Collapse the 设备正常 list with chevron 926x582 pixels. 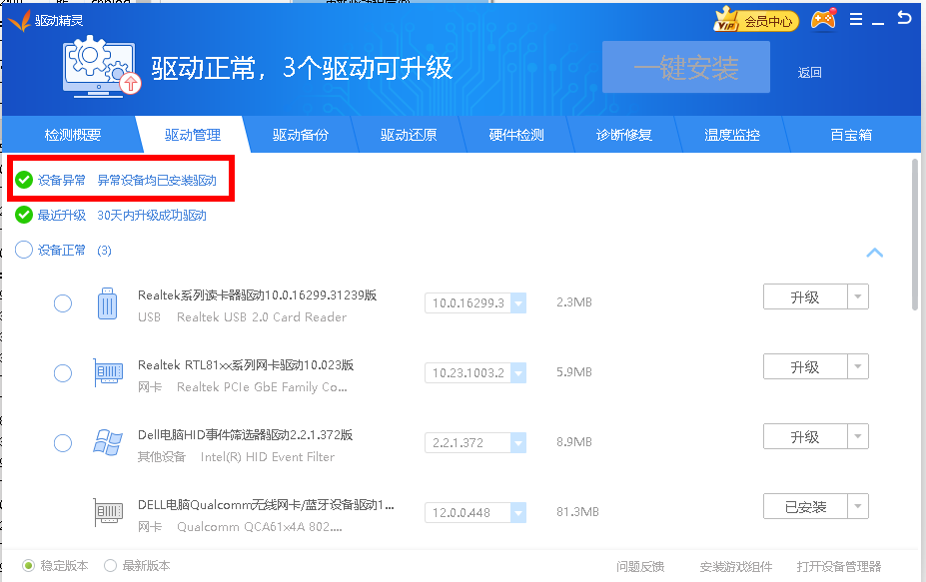click(x=875, y=253)
